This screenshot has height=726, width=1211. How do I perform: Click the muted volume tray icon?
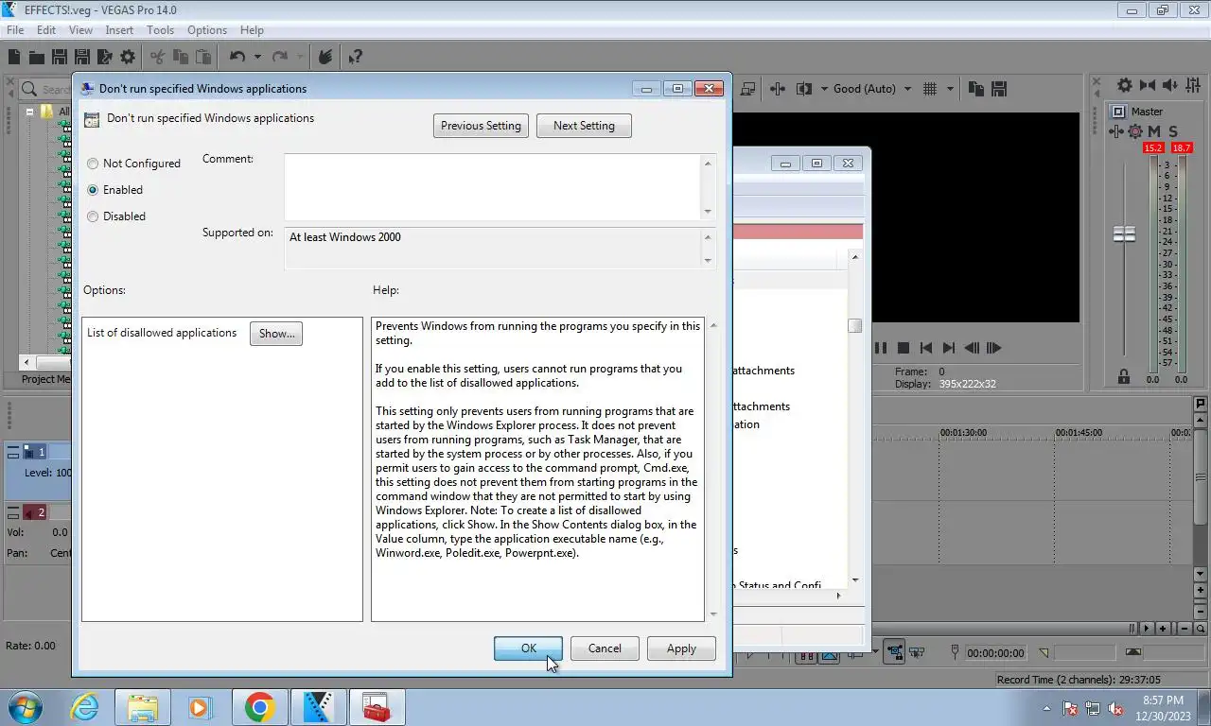pos(1115,708)
